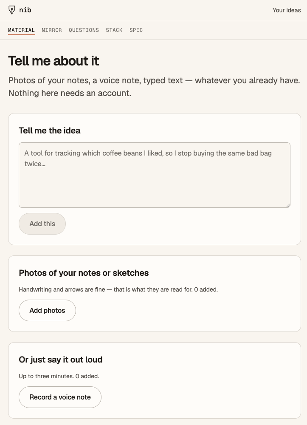The height and width of the screenshot is (425, 307).
Task: Click the Handwriting and arrows description text
Action: coord(118,289)
